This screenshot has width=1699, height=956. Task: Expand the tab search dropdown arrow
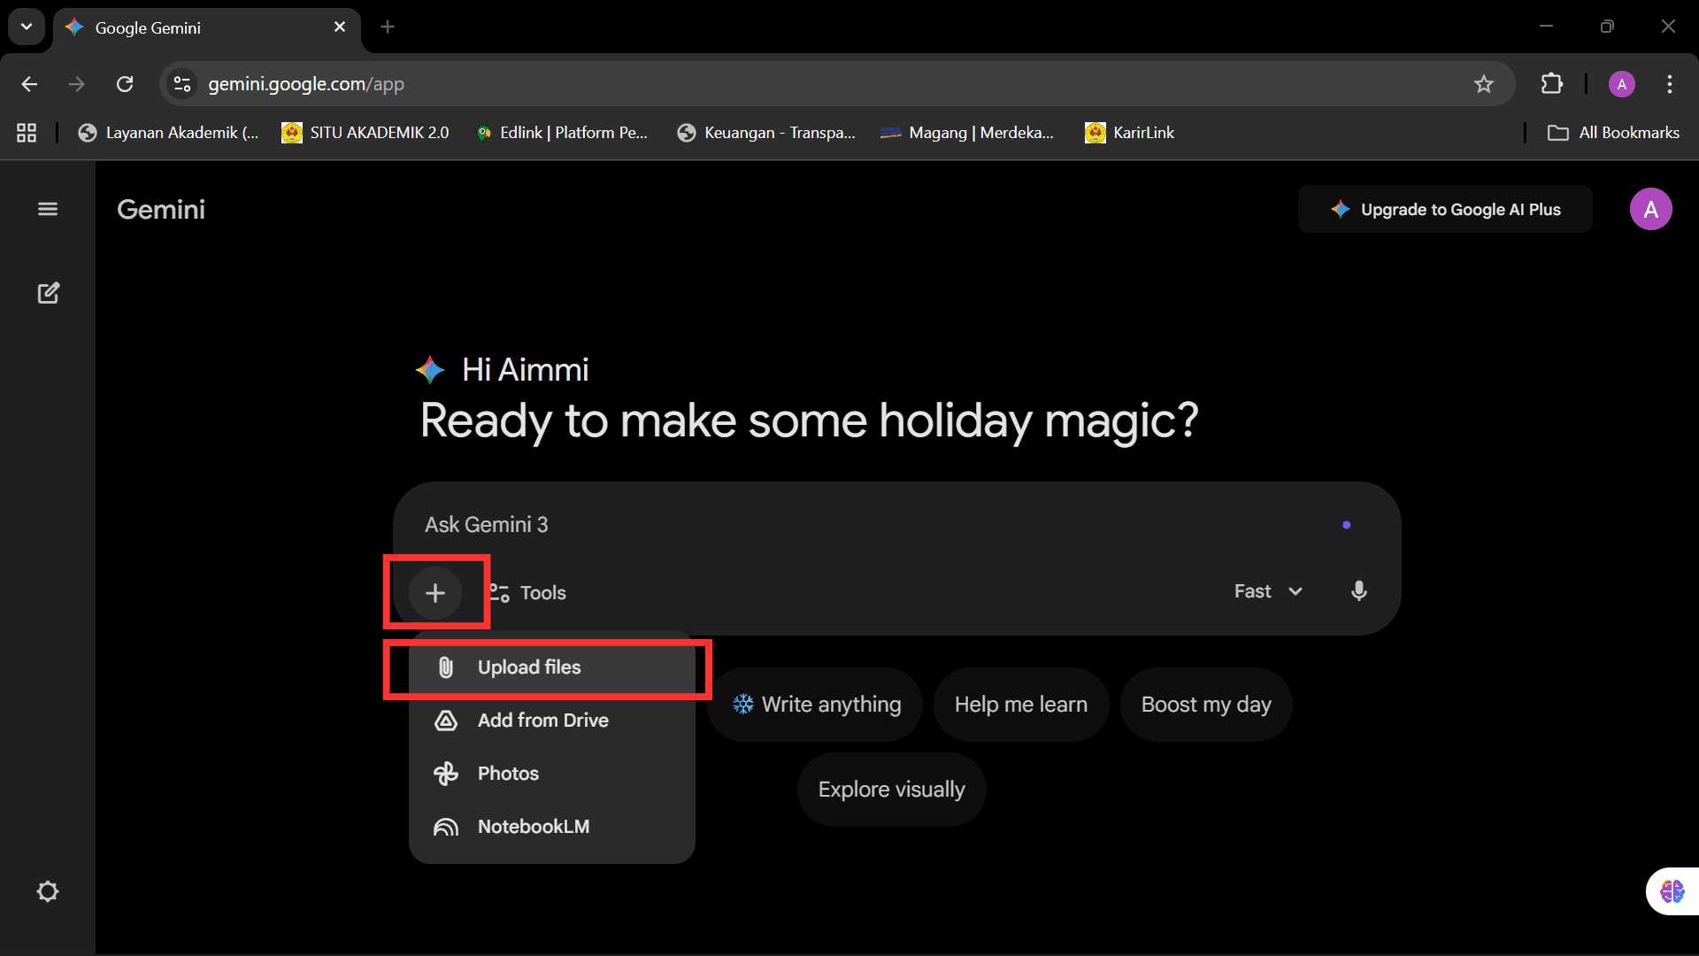tap(27, 27)
